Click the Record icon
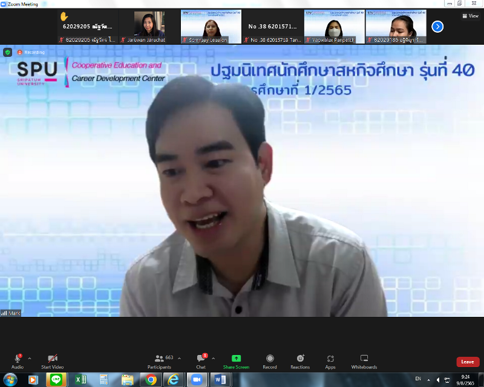484x387 pixels. (270, 359)
